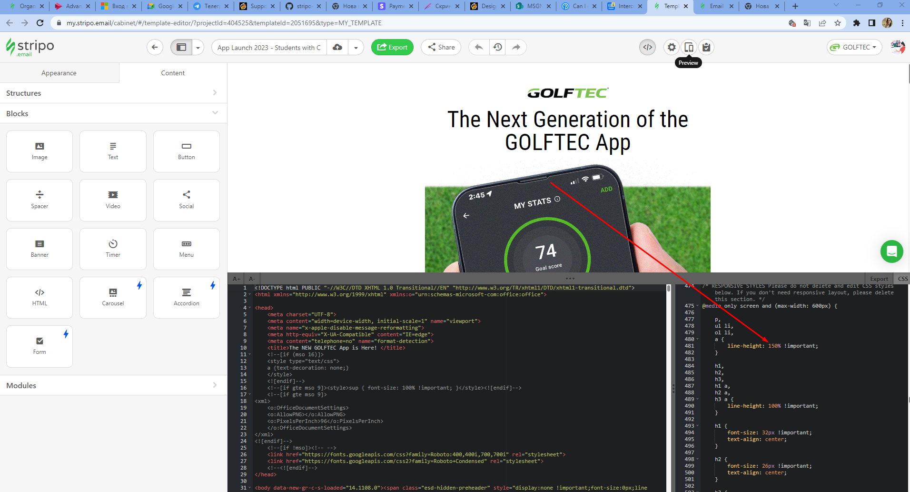Decrease code font size with A-

click(x=252, y=279)
